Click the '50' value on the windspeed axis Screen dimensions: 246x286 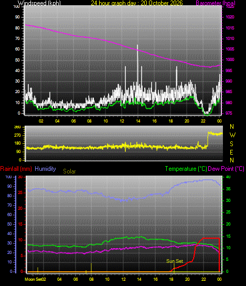17,60
